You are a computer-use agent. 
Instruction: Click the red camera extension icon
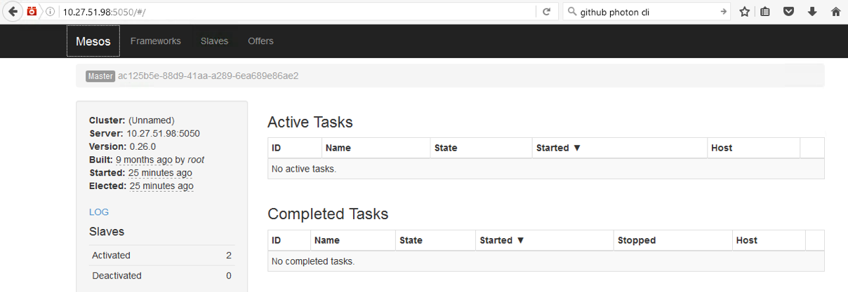(x=32, y=12)
